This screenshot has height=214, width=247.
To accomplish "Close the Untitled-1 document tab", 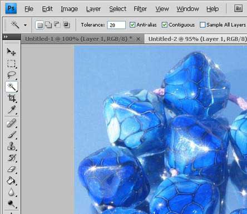I will pyautogui.click(x=138, y=39).
